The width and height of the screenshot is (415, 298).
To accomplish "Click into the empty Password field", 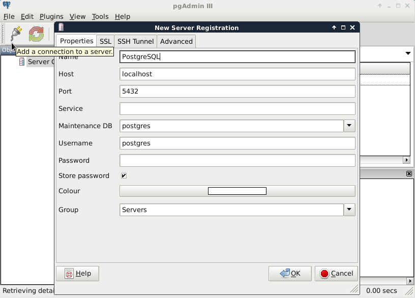I will [238, 160].
